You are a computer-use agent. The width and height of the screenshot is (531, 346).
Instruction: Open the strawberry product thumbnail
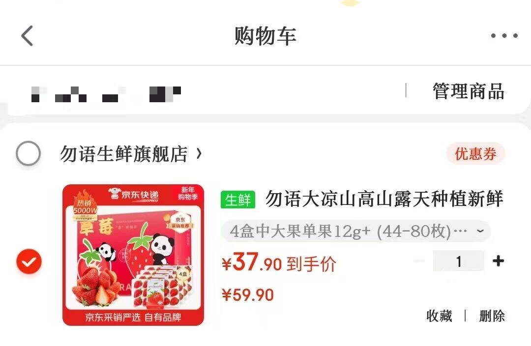coord(133,255)
